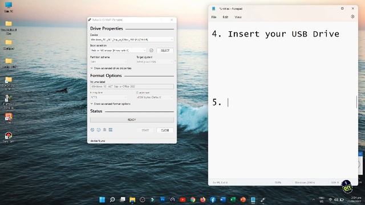Open the Rufus about info icon
Viewport: 365px width, 205px height.
click(99, 130)
